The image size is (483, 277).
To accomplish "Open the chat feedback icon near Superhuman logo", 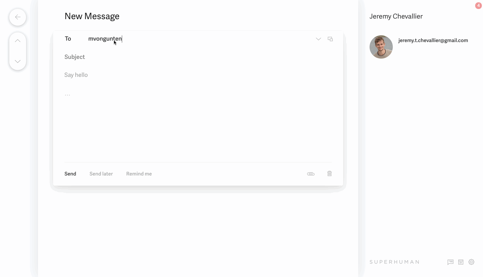I will pos(450,262).
